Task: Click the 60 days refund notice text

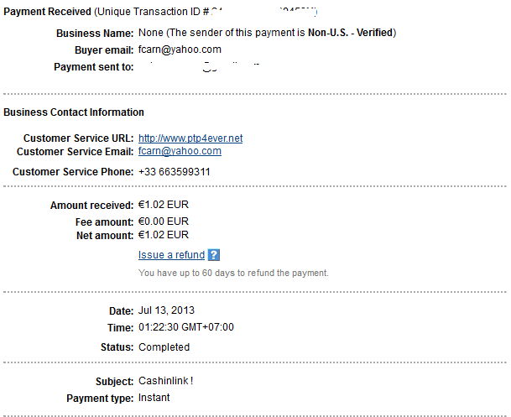Action: click(233, 273)
